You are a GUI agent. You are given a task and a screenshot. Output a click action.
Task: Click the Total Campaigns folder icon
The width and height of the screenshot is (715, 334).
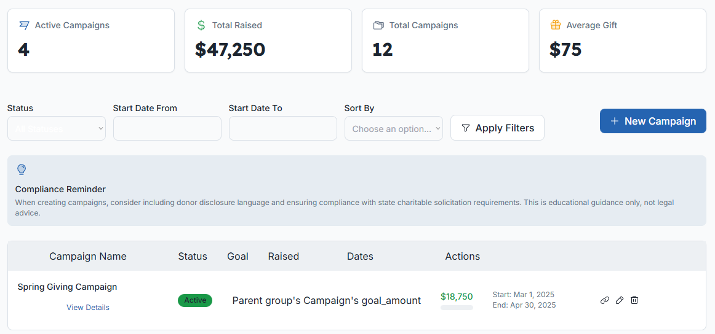378,25
